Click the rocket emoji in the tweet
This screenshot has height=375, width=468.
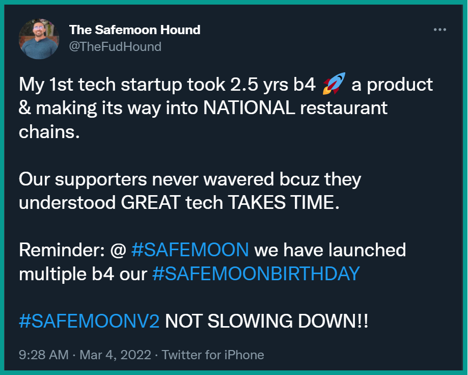coord(334,83)
